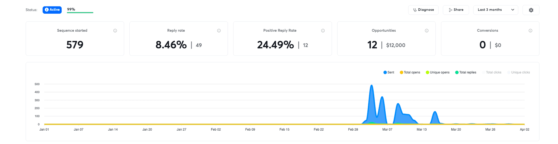Click the 99% green progress bar
The height and width of the screenshot is (144, 558).
click(x=80, y=12)
